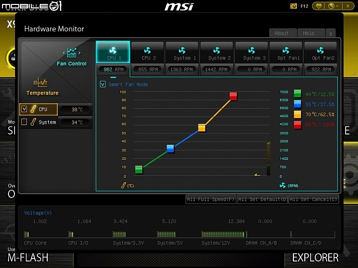Open the About tab
The height and width of the screenshot is (268, 358).
[x=283, y=33]
